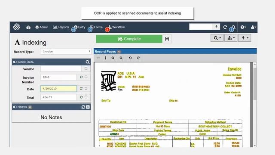Click the save floppy disk icon
This screenshot has width=275, height=155.
click(167, 39)
